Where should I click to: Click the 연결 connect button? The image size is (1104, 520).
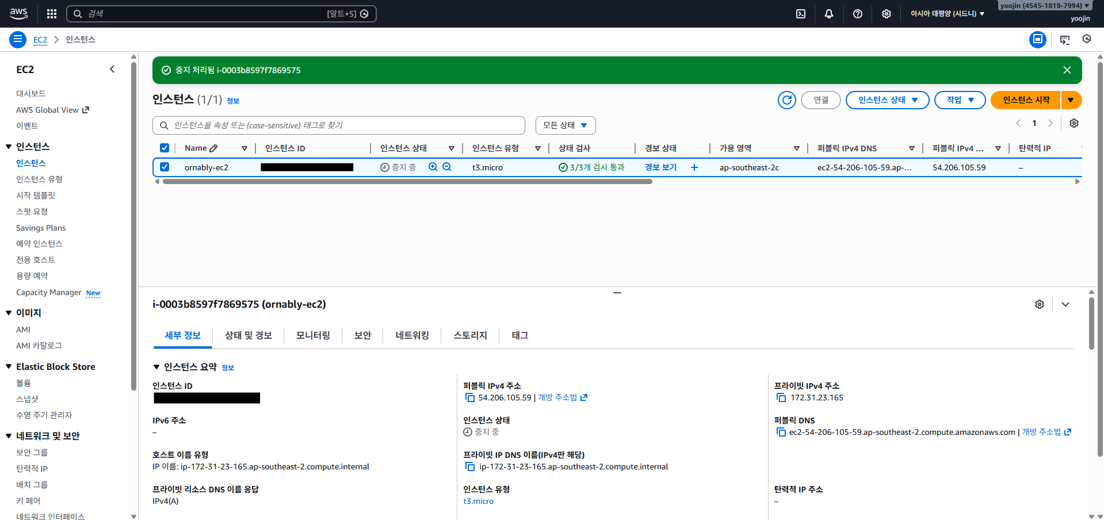pos(821,100)
